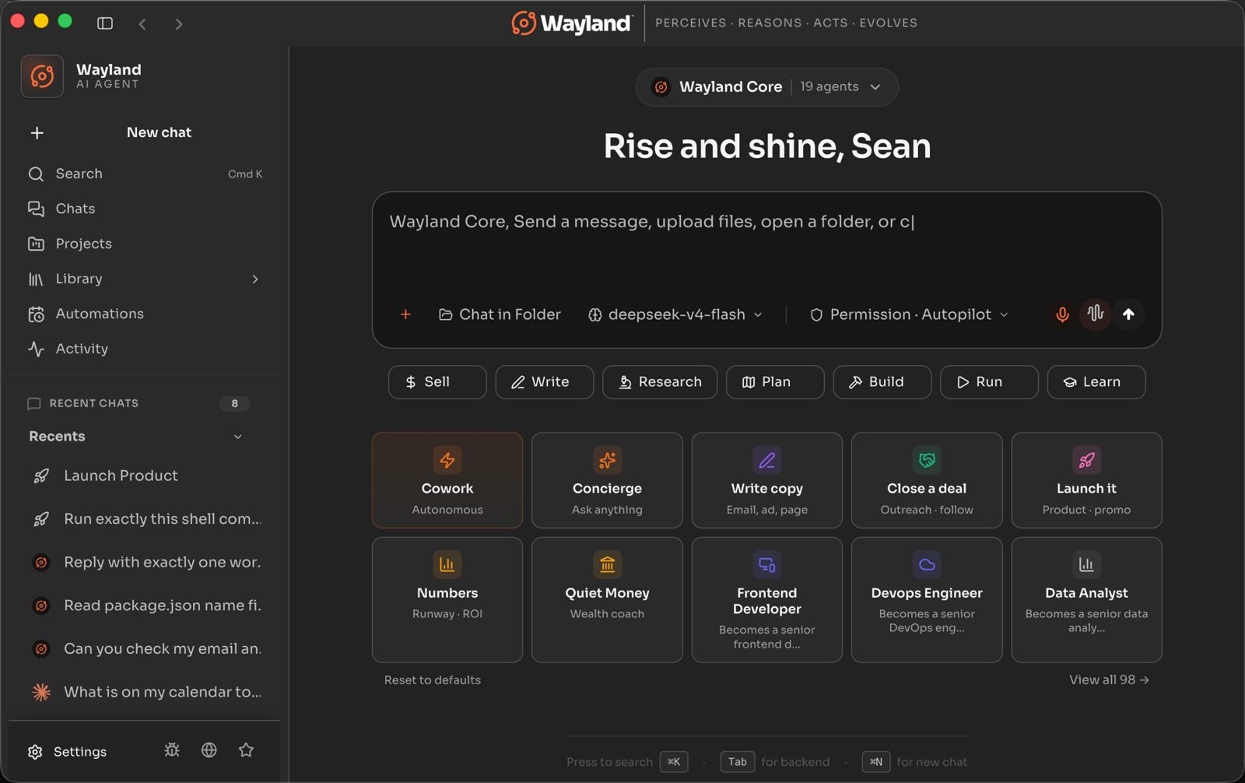1245x783 pixels.
Task: Go back with the left arrow
Action: 142,24
